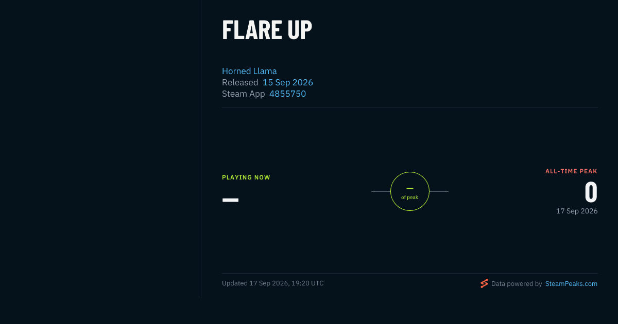Click the empty left sidebar panel
Viewport: 618px width, 324px height.
click(x=100, y=149)
